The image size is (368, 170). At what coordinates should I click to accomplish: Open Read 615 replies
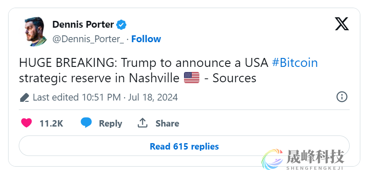click(x=184, y=146)
